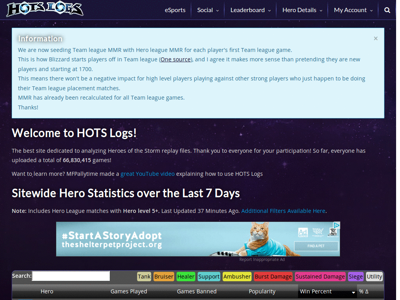
Task: Sort table by Popularity column
Action: 262,291
